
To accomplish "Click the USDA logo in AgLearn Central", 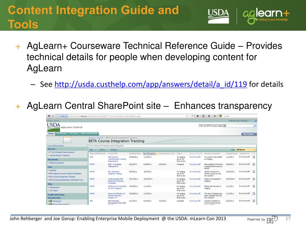I will 53,126.
